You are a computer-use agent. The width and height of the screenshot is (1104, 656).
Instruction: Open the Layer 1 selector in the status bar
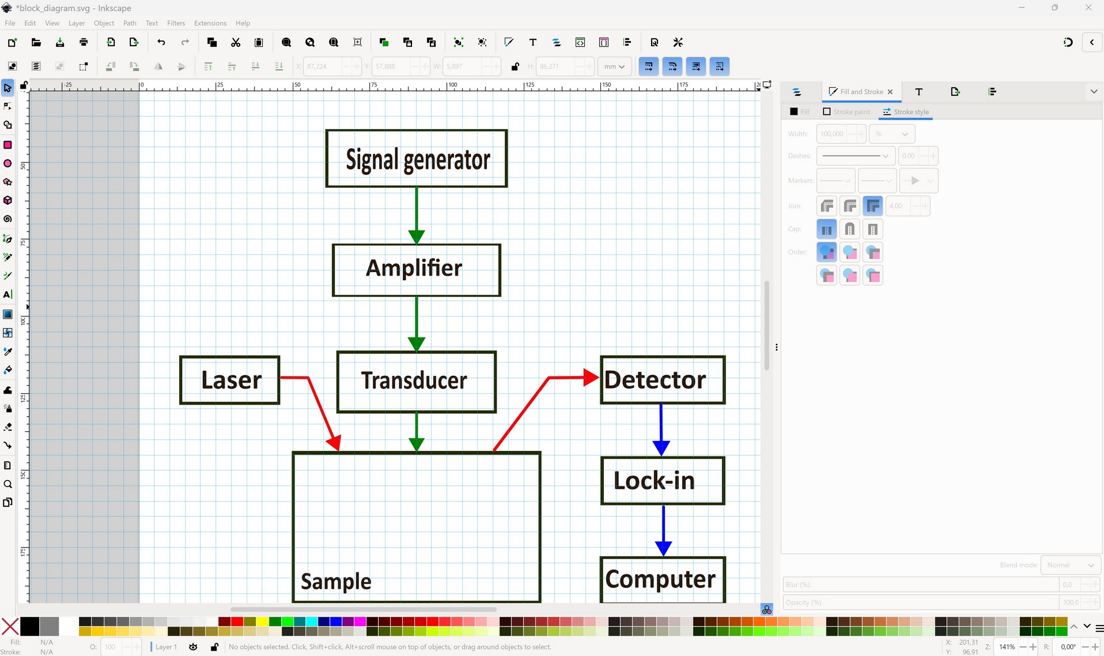(166, 647)
